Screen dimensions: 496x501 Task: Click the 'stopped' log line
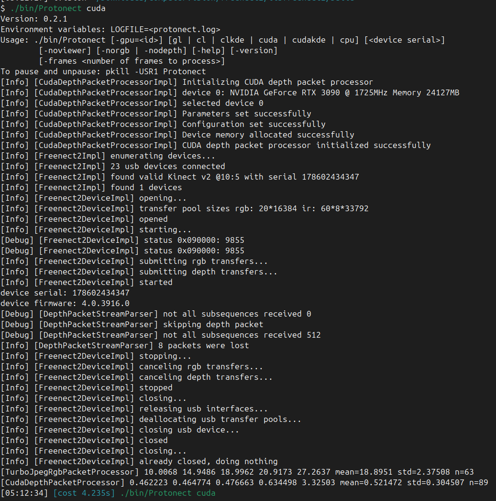87,388
